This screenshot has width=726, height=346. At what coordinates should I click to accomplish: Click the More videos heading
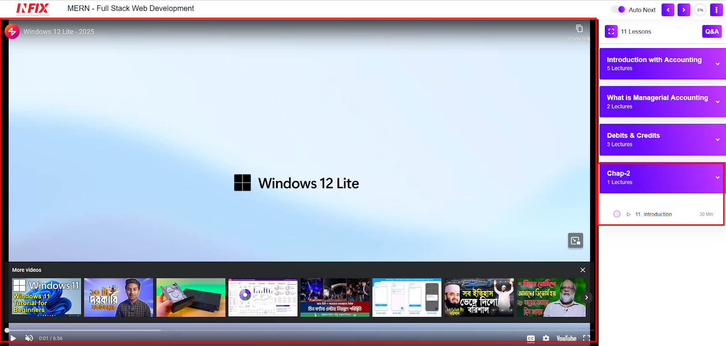(x=27, y=270)
